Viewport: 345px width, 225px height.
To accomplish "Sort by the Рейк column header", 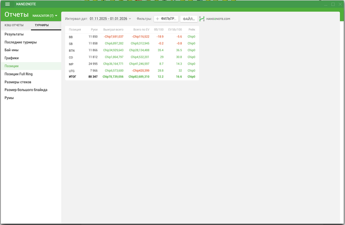I will point(192,30).
